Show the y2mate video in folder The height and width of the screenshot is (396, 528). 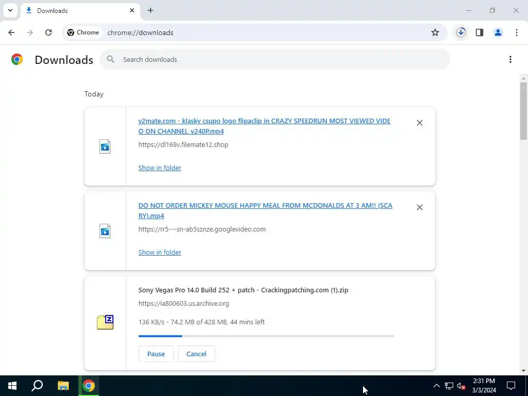[x=160, y=168]
